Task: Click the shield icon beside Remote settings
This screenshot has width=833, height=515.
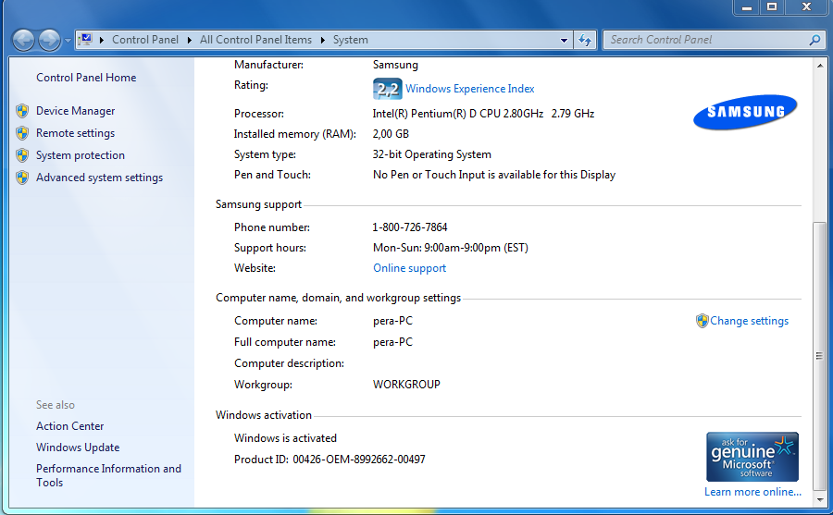Action: pos(22,133)
